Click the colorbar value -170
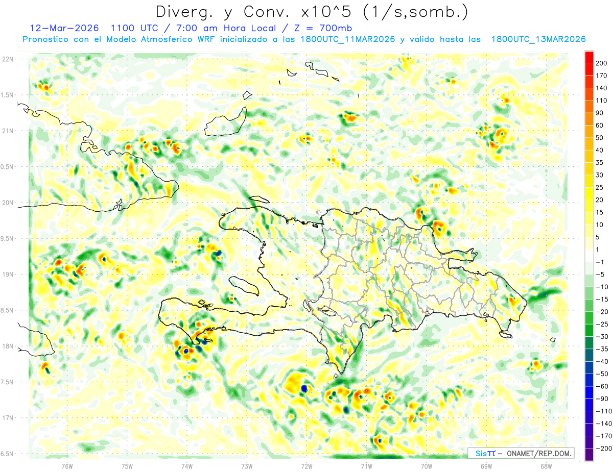This screenshot has height=473, width=613. click(x=604, y=436)
